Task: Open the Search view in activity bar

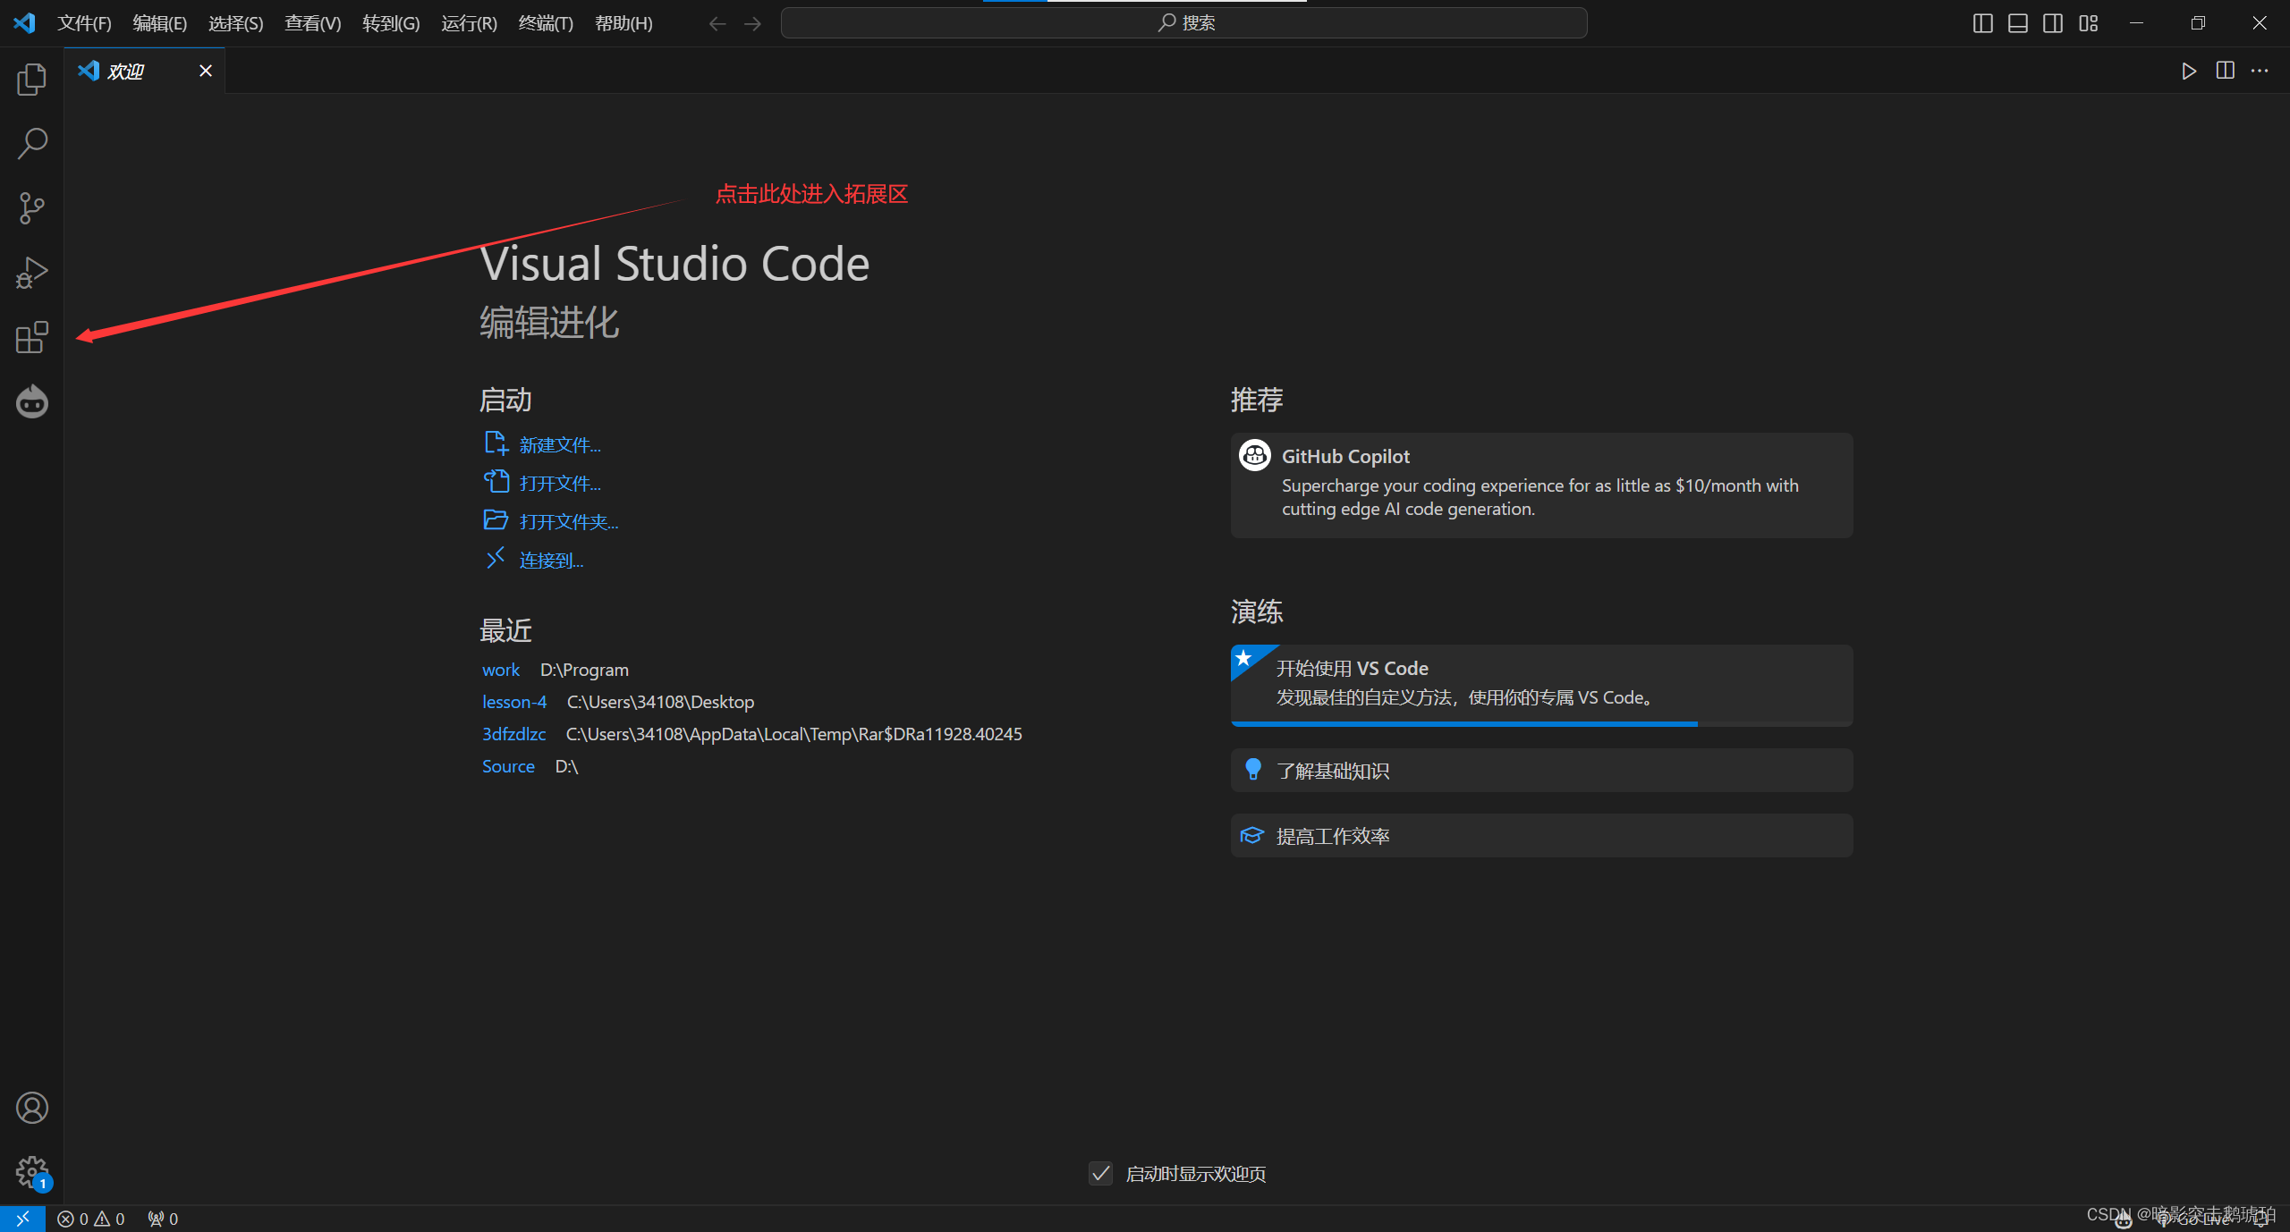Action: click(31, 143)
